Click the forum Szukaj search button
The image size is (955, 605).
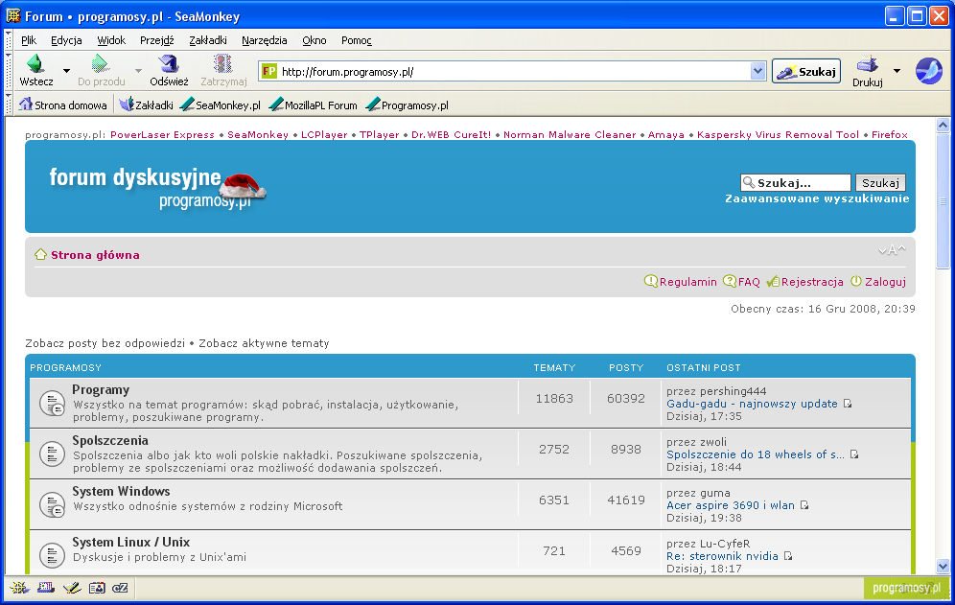pyautogui.click(x=880, y=183)
